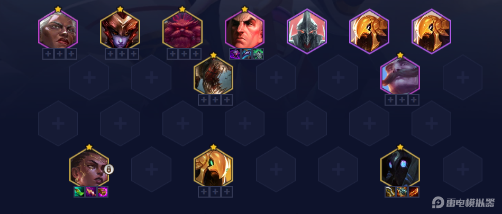Add item in Shyvana's first empty slot
502x214 pixels.
(x=111, y=54)
